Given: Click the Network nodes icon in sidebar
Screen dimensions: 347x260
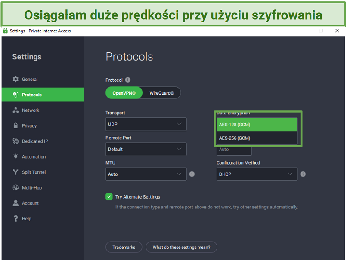Looking at the screenshot, I should pos(15,110).
